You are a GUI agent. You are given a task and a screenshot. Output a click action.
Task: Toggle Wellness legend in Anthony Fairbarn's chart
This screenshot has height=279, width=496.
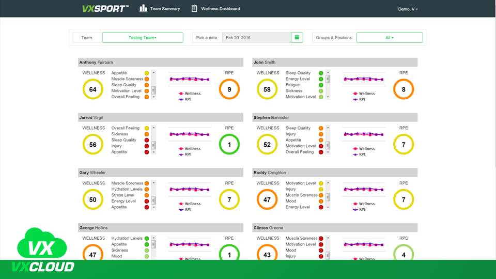coord(190,94)
